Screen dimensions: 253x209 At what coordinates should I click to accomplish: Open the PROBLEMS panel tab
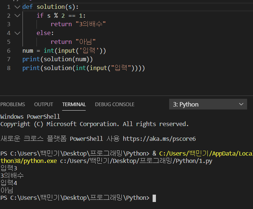point(13,104)
